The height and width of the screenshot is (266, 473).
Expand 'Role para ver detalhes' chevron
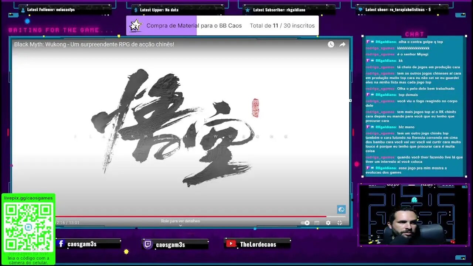pos(180,225)
